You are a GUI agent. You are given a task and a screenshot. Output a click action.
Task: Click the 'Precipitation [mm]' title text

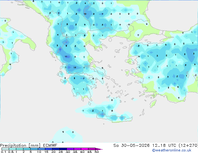20,146
